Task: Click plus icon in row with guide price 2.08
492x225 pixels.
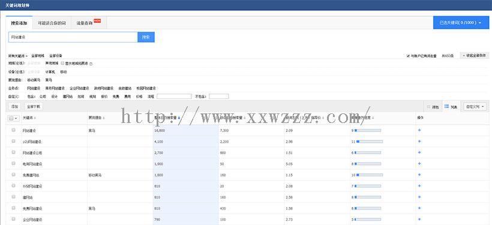Action: 419,186
